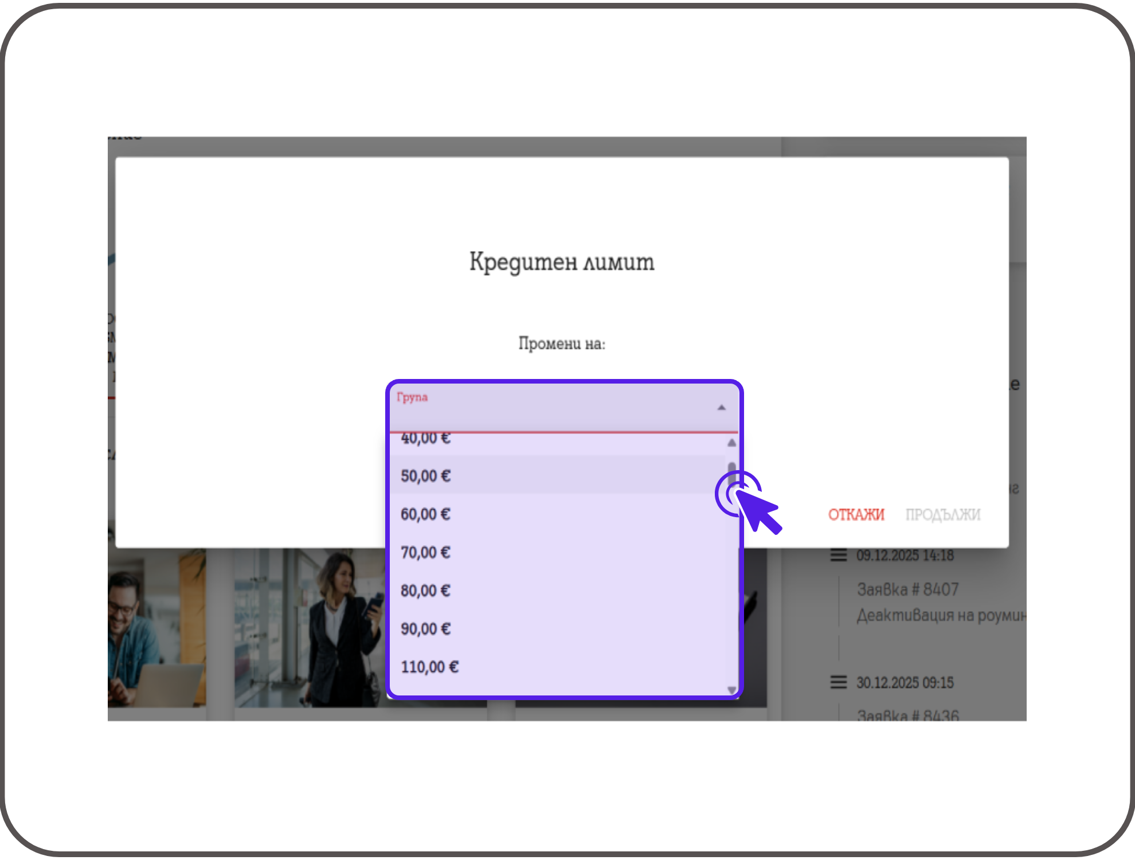The width and height of the screenshot is (1135, 860).
Task: Open Заявка # 8436 entry
Action: point(907,715)
